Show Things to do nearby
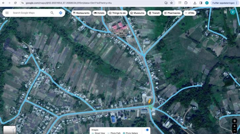 point(118,13)
